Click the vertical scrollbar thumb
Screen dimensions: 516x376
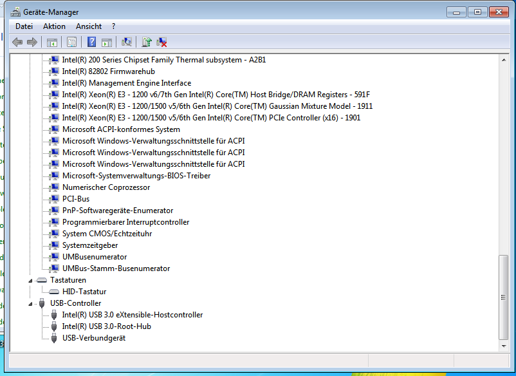coord(504,297)
